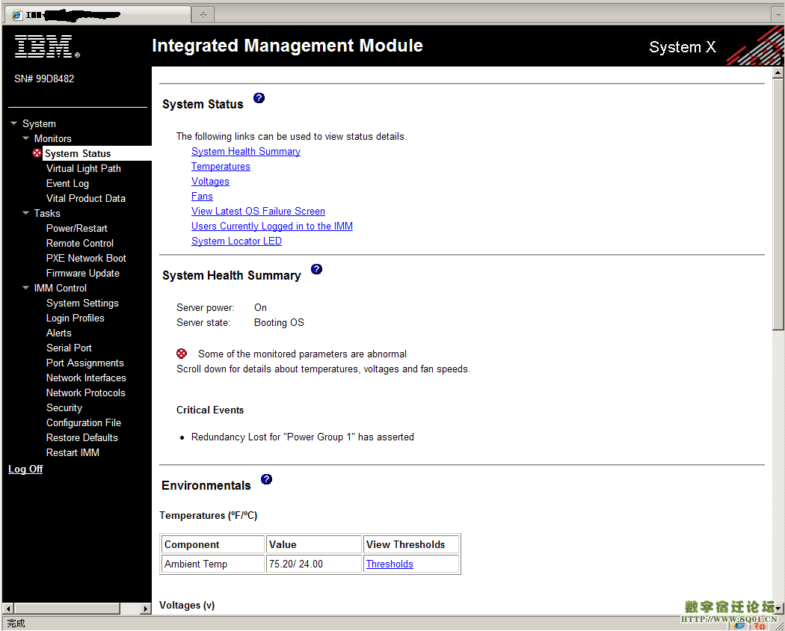Click the Booting OS server state value

point(279,322)
